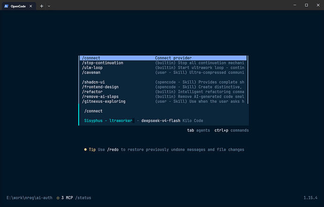Select the /refactor builtin command
Viewport: 324px width, 207px height.
(x=163, y=92)
